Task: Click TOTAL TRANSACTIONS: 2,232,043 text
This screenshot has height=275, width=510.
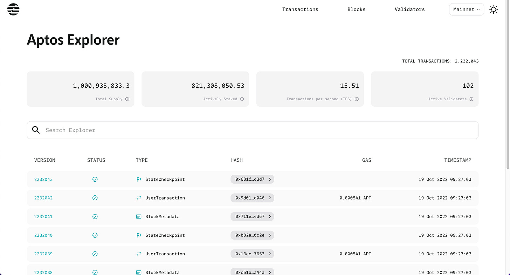Action: coord(440,61)
